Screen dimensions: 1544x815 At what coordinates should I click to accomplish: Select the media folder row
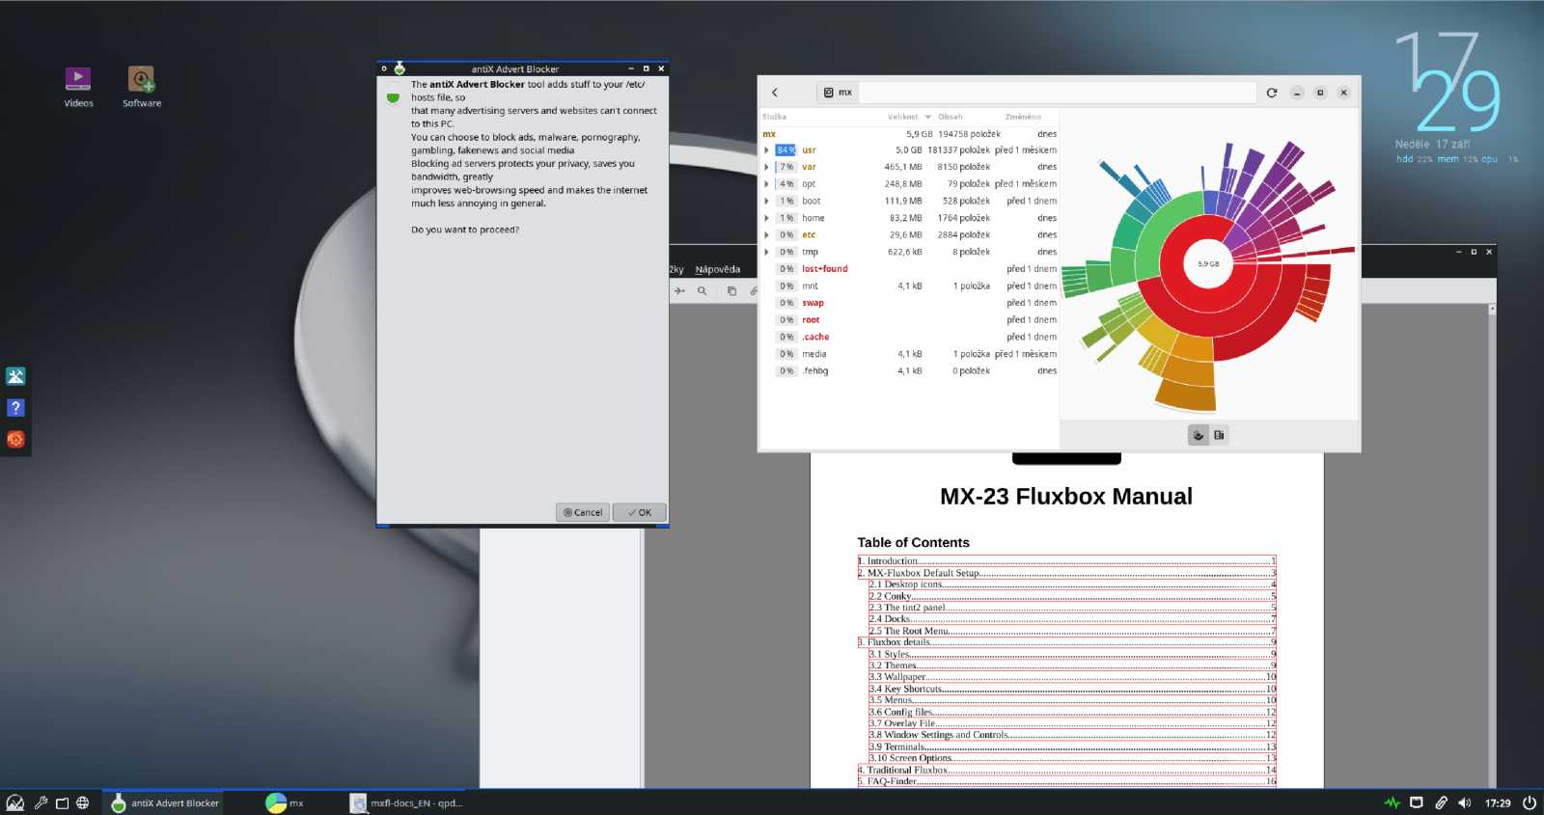pyautogui.click(x=910, y=354)
